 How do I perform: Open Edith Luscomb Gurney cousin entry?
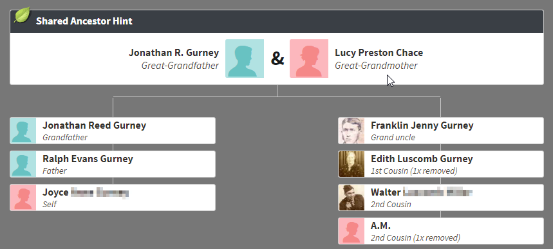click(x=441, y=164)
